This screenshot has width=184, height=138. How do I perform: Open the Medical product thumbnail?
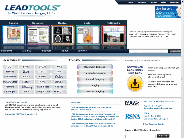[63, 35]
